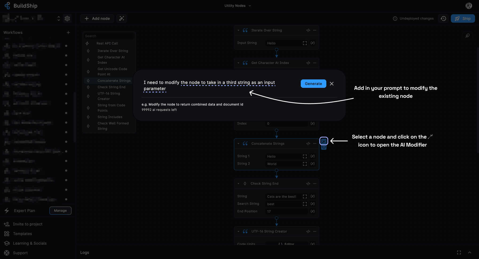Click the (x) variable icon beside String 2

(x=312, y=164)
